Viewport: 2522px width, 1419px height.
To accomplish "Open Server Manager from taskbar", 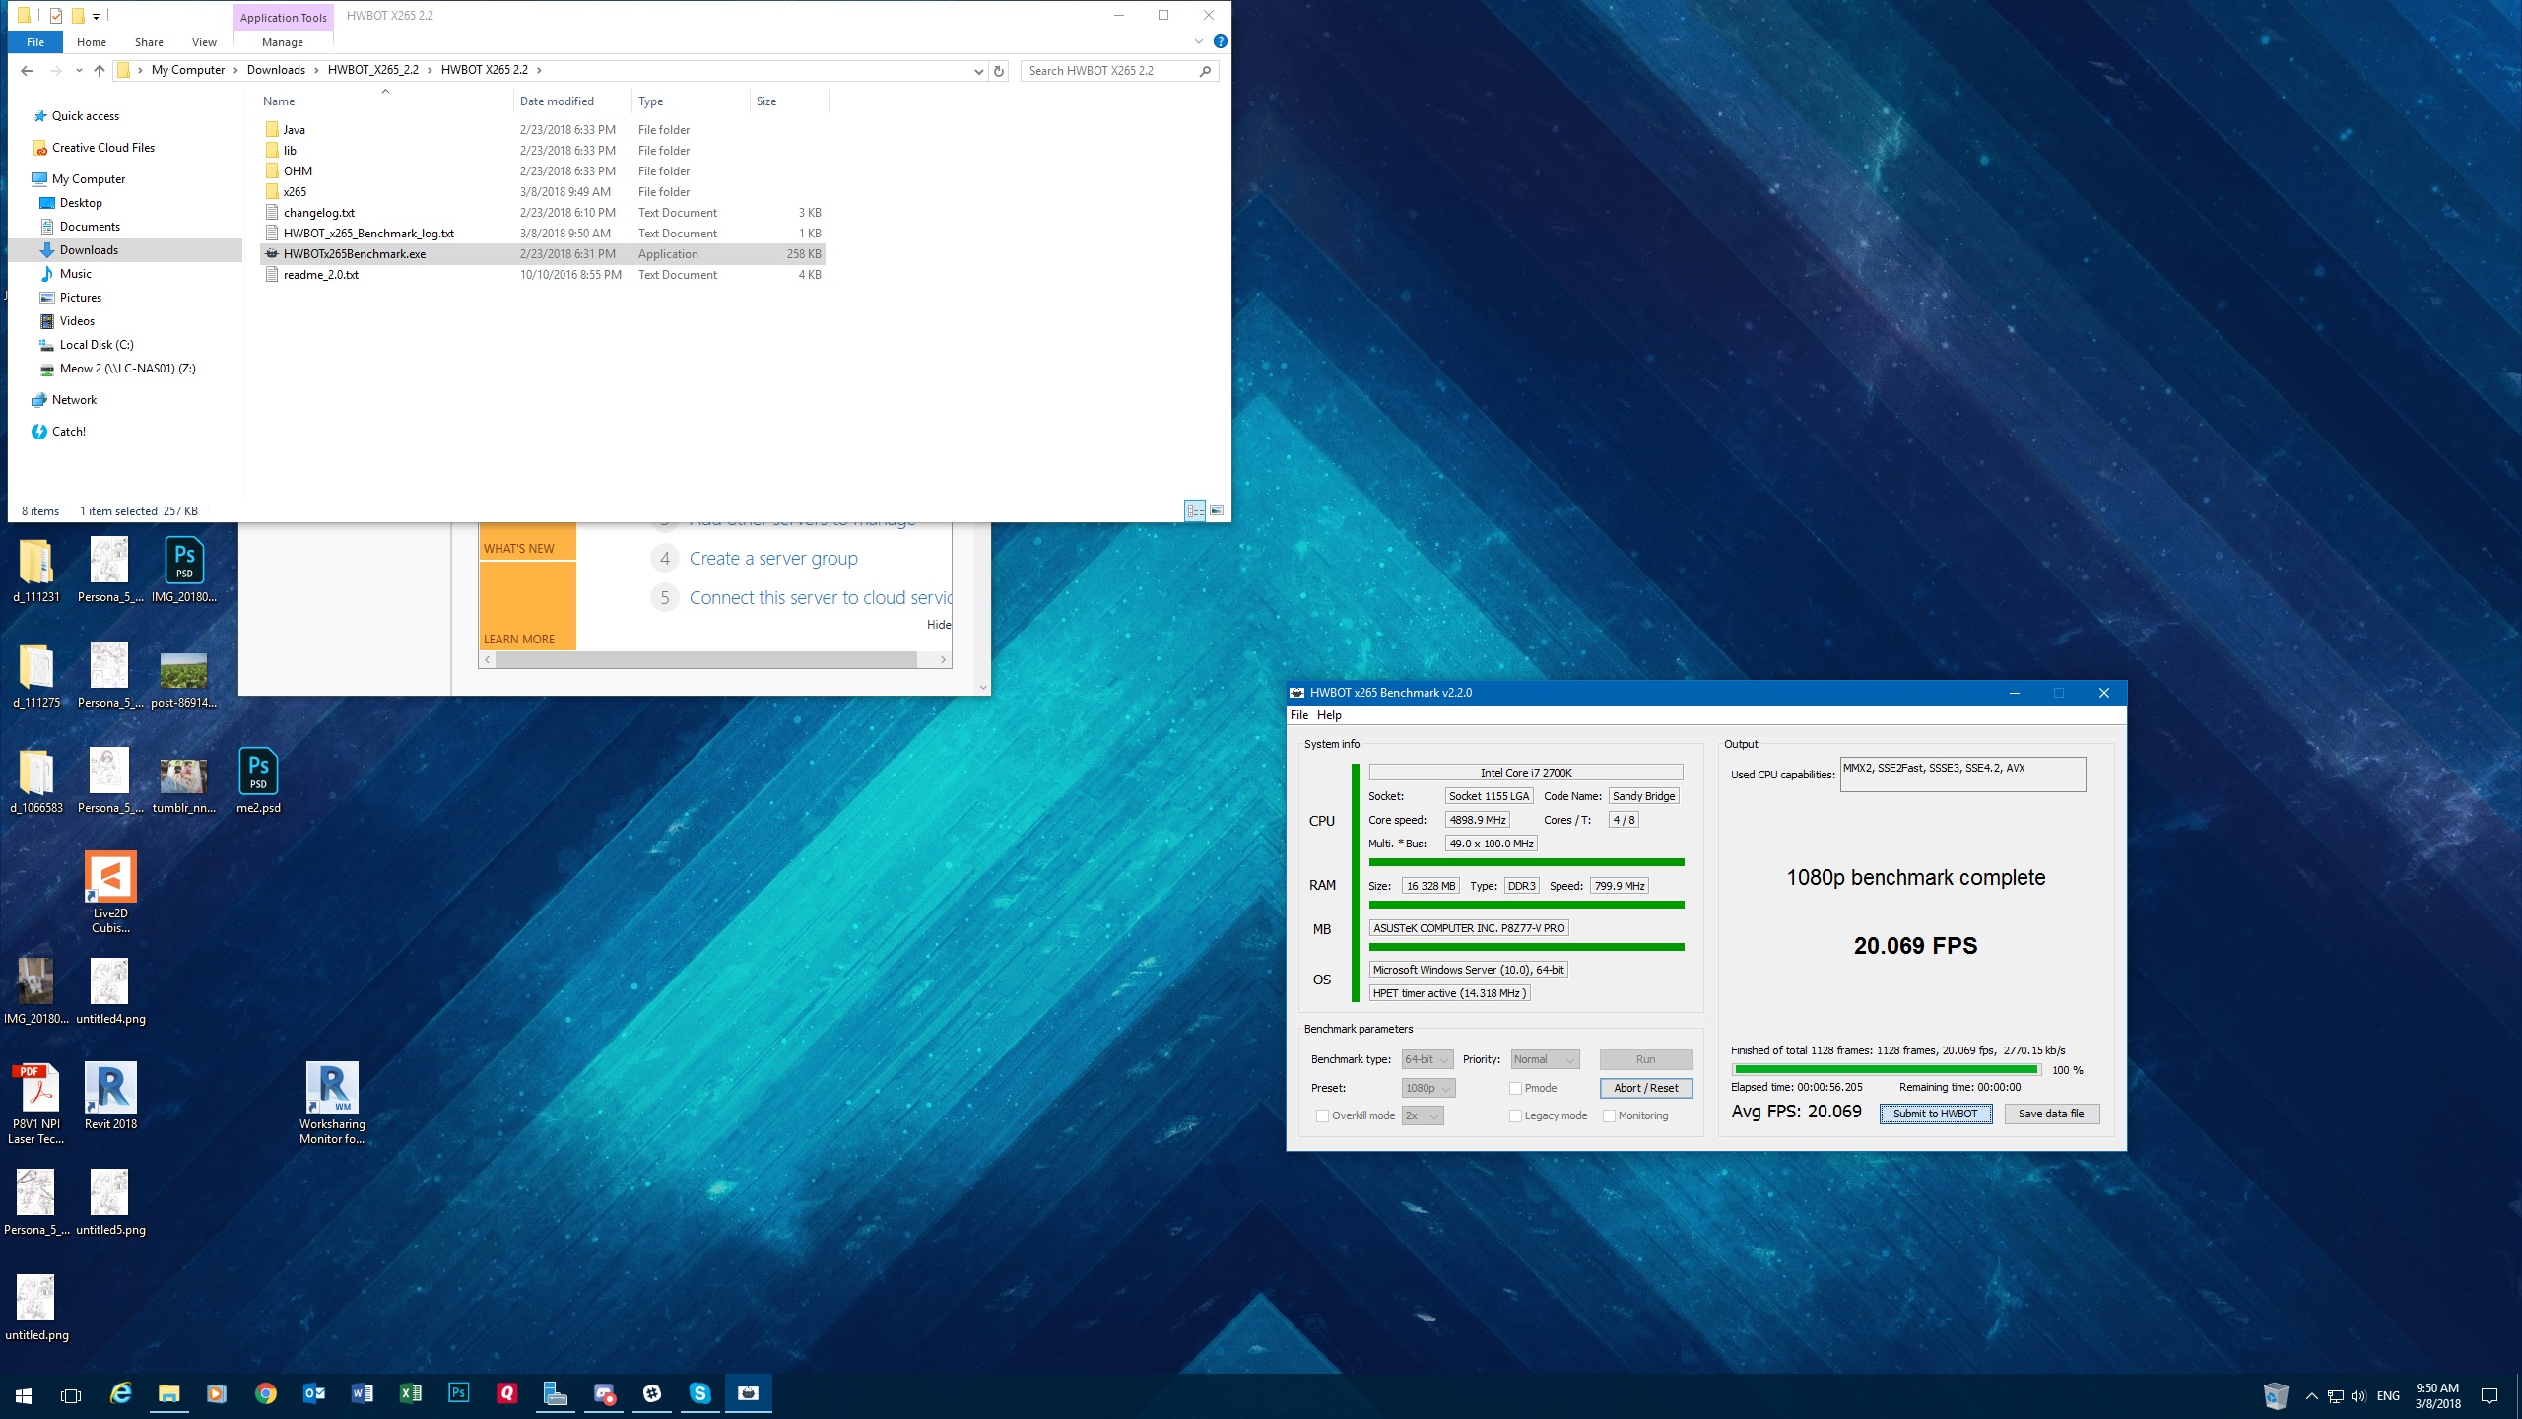I will coord(555,1394).
